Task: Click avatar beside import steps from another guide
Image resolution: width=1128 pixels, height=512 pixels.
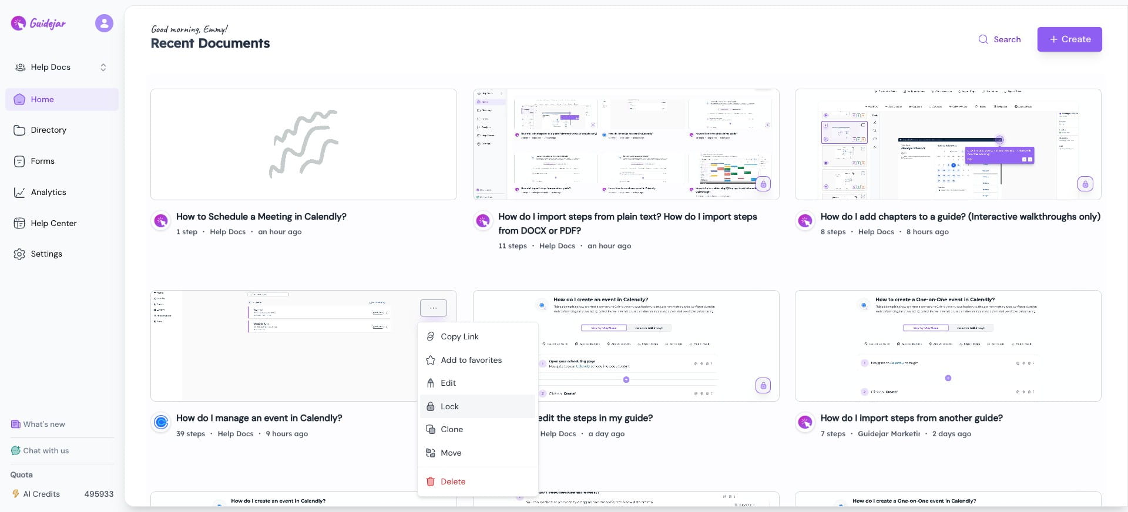Action: pos(805,422)
